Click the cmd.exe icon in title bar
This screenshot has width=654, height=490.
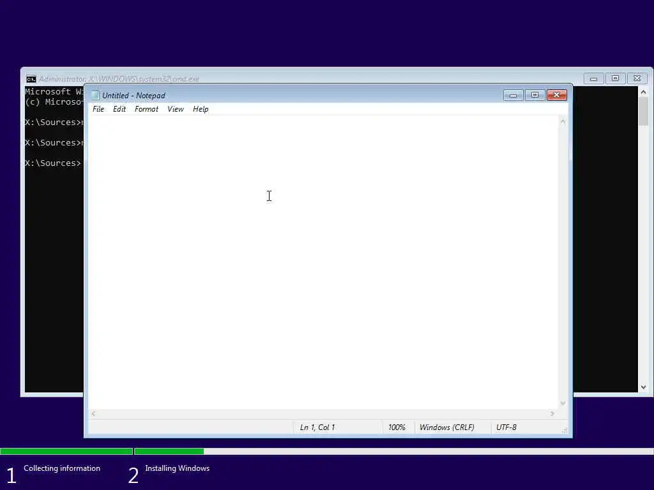[31, 78]
